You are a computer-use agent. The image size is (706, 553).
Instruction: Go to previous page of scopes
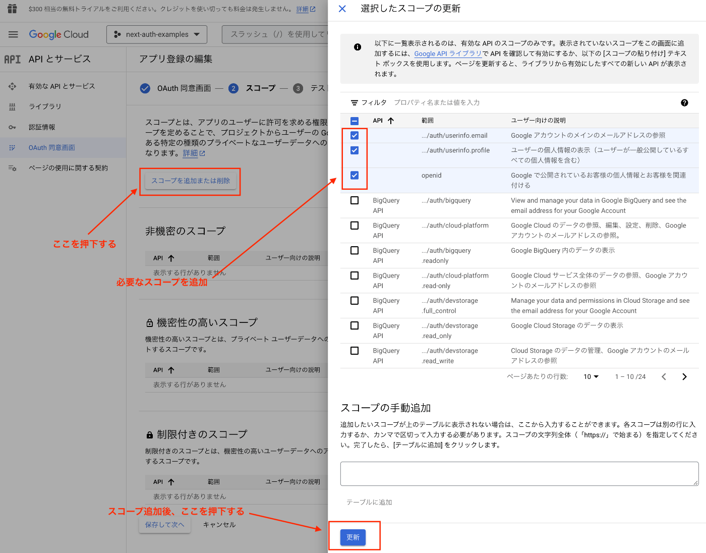(x=664, y=377)
